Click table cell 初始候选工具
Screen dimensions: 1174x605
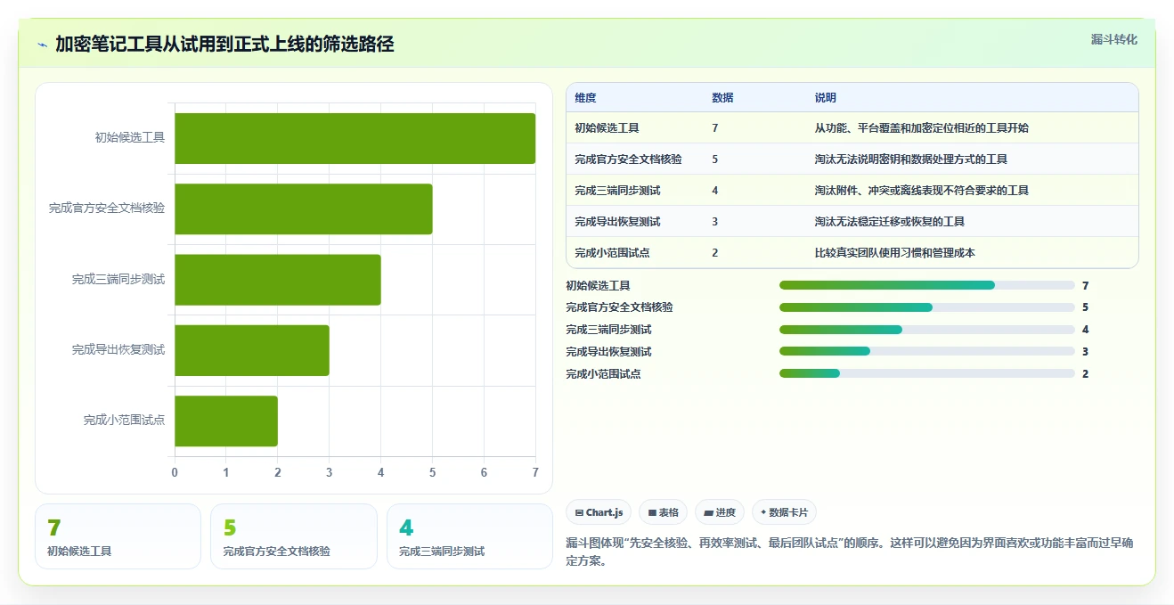pos(607,128)
